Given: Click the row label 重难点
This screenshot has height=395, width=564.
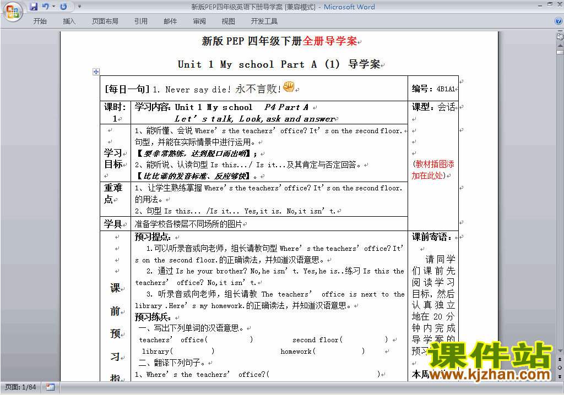Looking at the screenshot, I should pyautogui.click(x=113, y=193).
